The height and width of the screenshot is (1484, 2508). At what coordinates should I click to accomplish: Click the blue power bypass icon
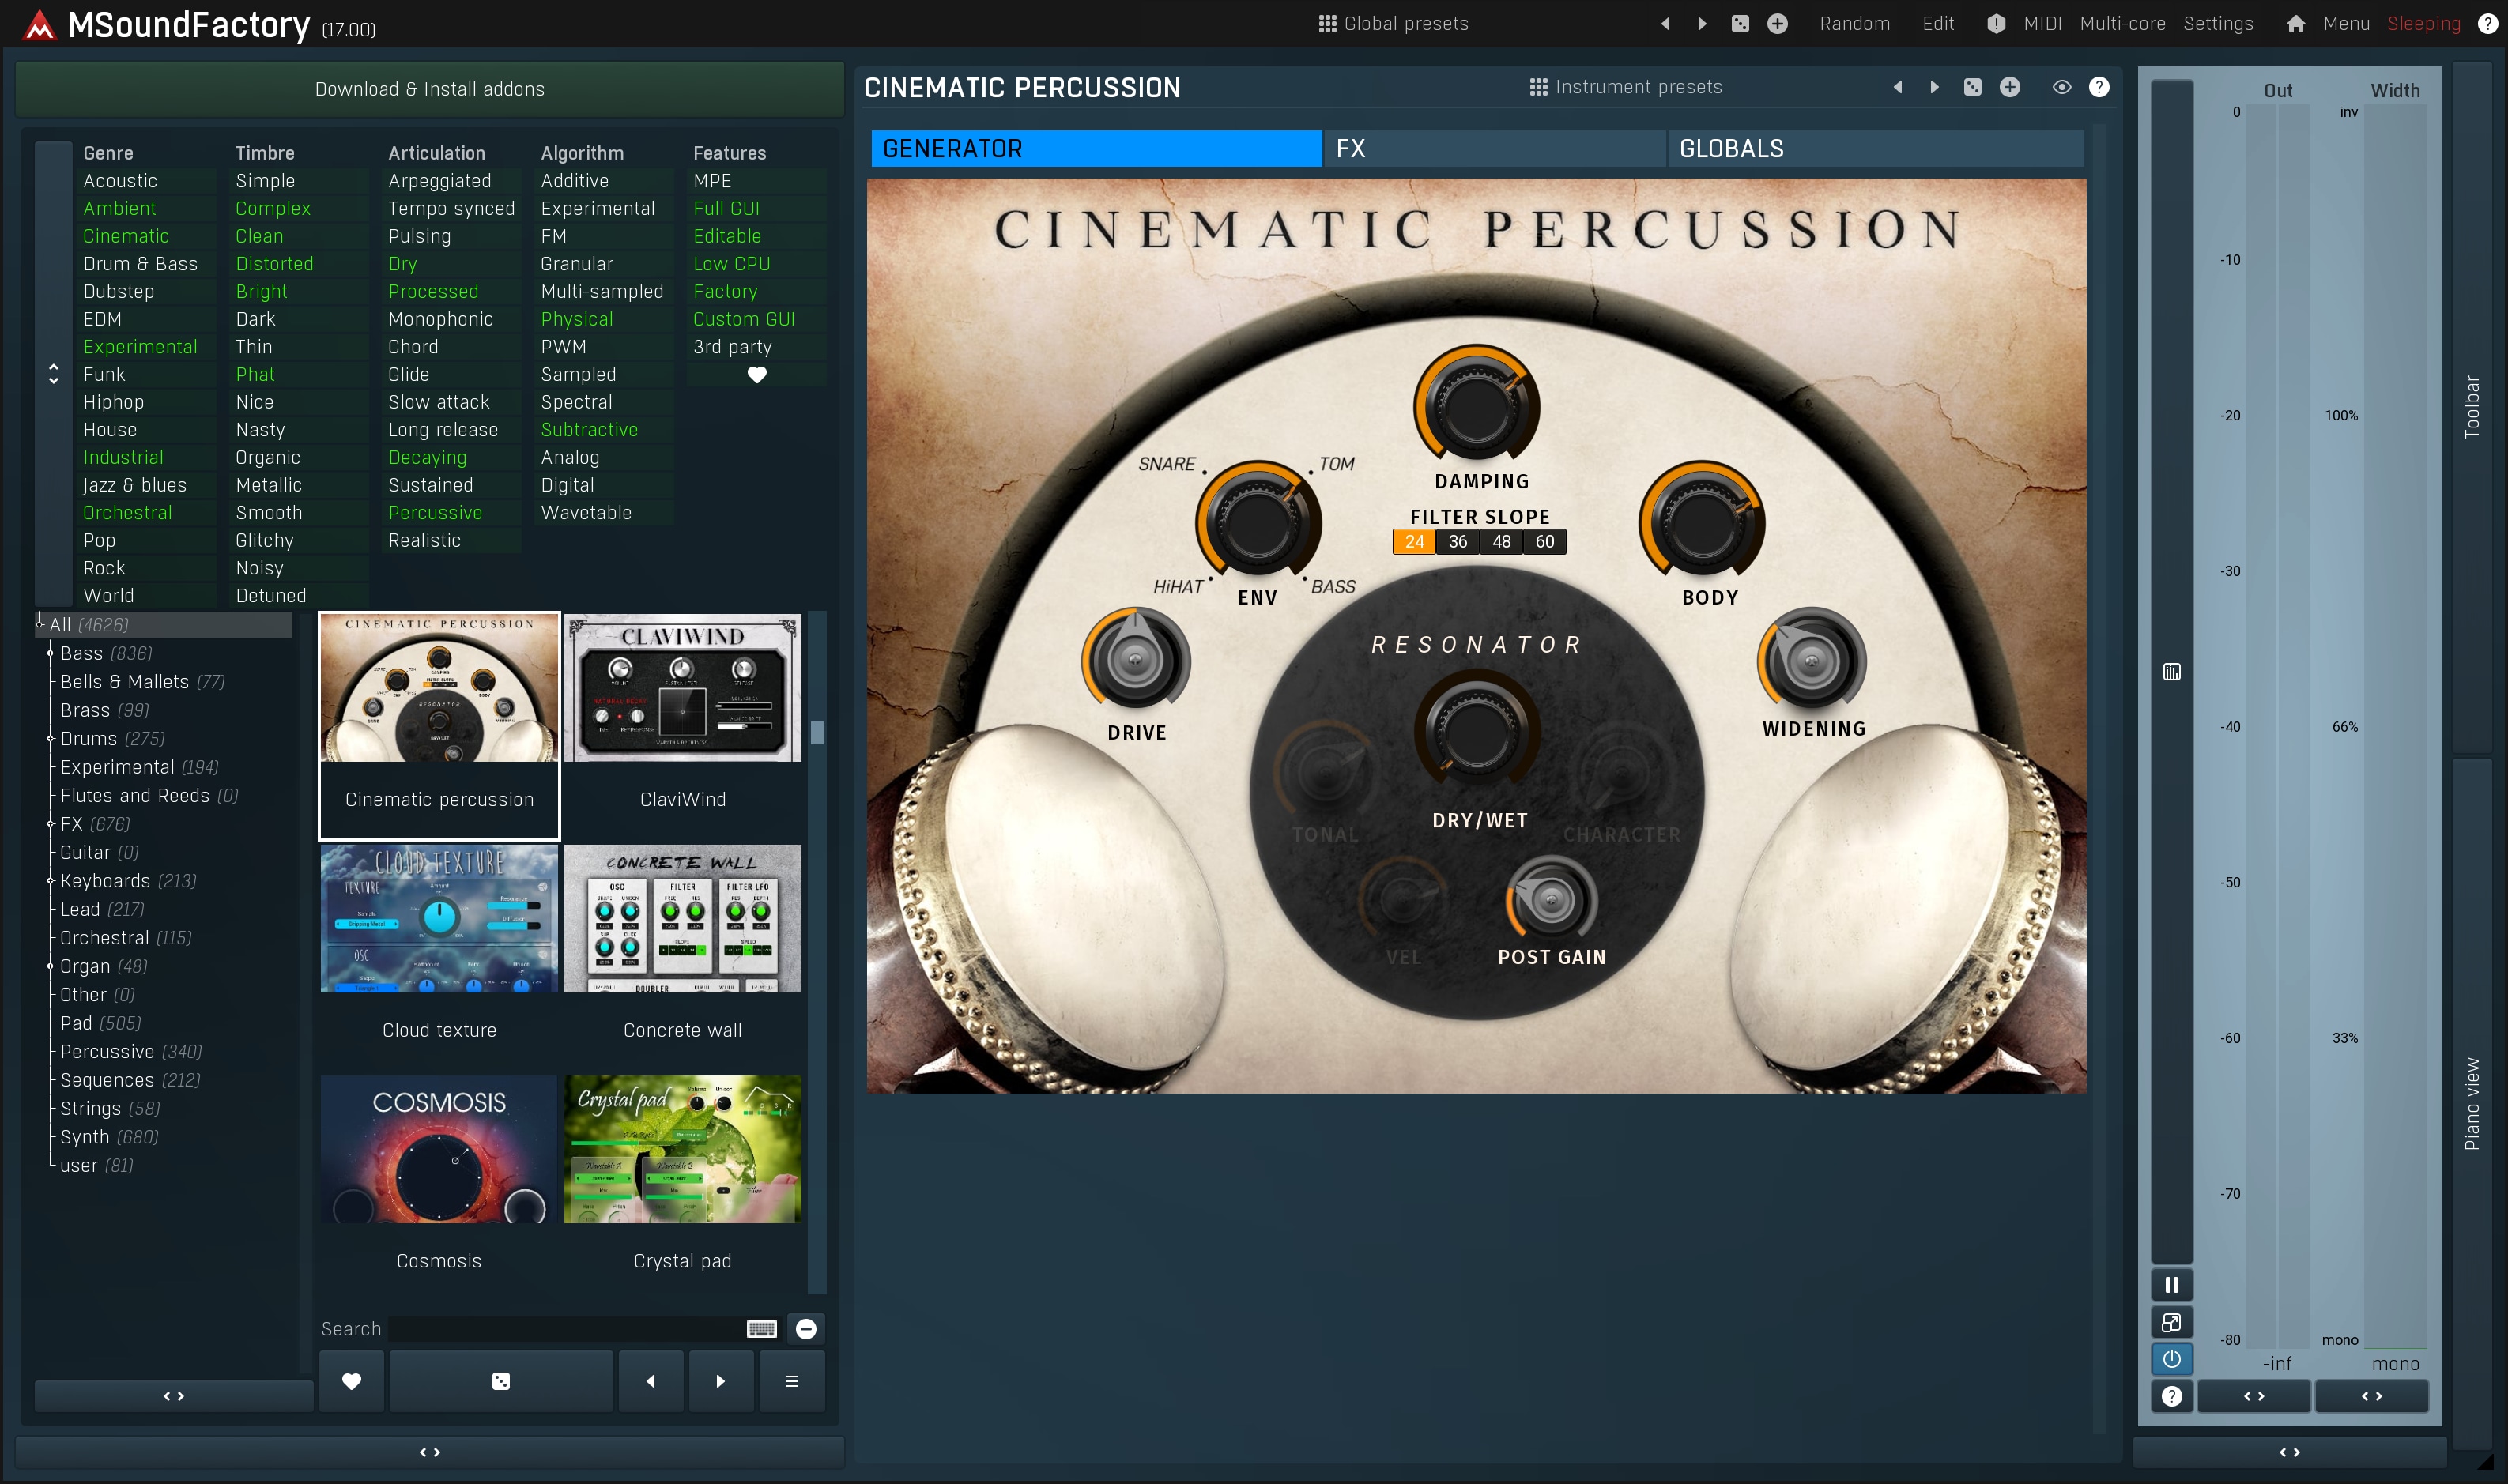tap(2171, 1359)
